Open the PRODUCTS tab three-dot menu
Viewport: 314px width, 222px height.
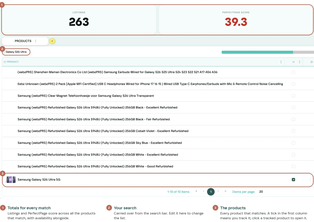(36, 41)
